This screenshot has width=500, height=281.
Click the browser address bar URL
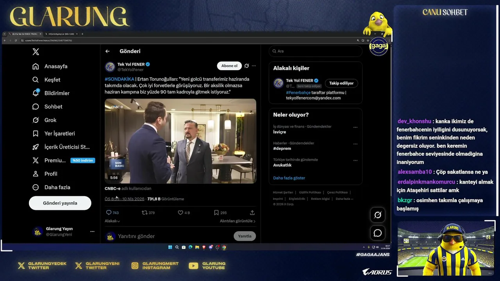click(48, 41)
